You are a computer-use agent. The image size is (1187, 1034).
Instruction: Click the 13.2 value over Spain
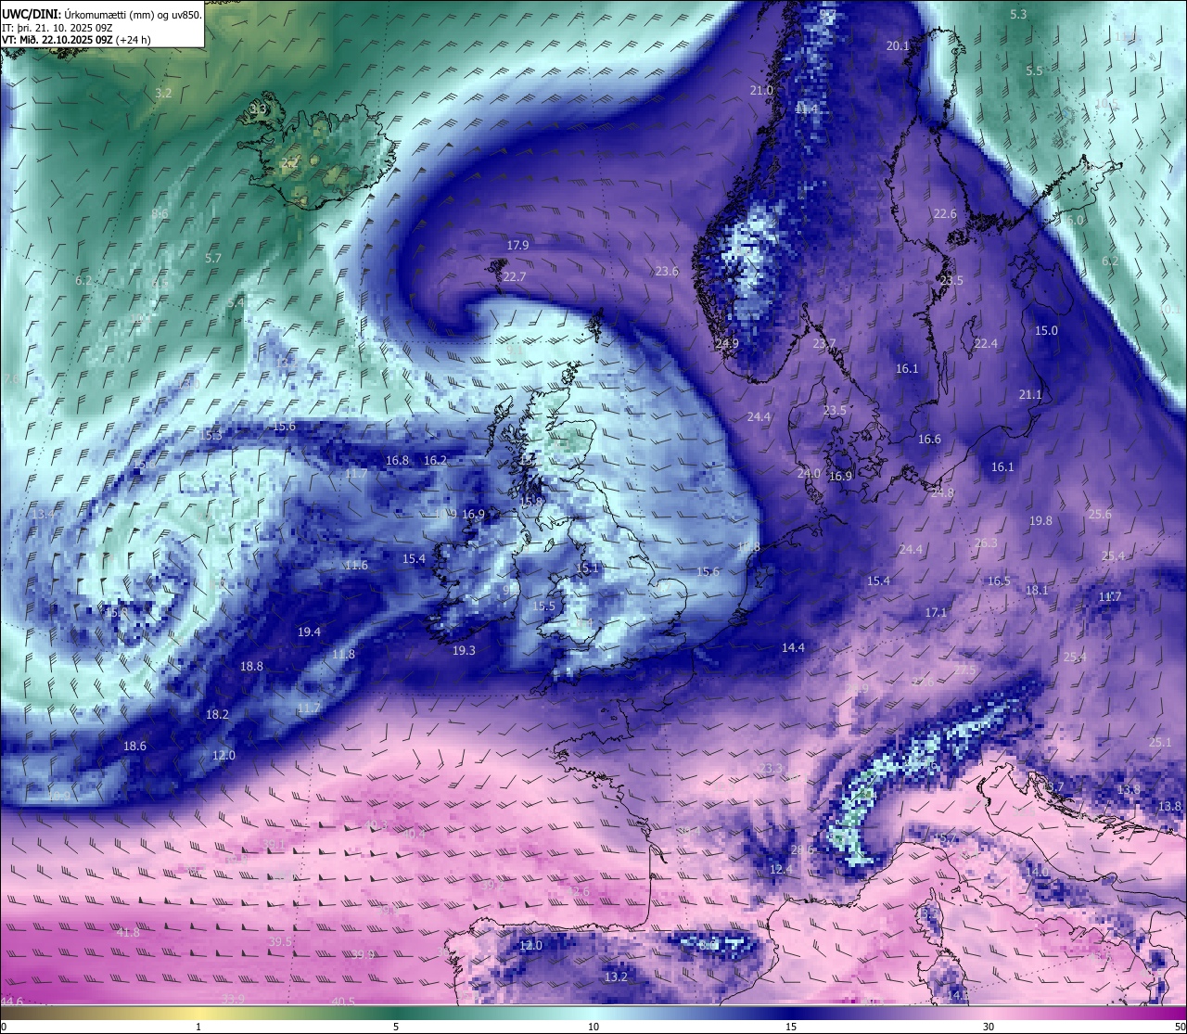616,977
